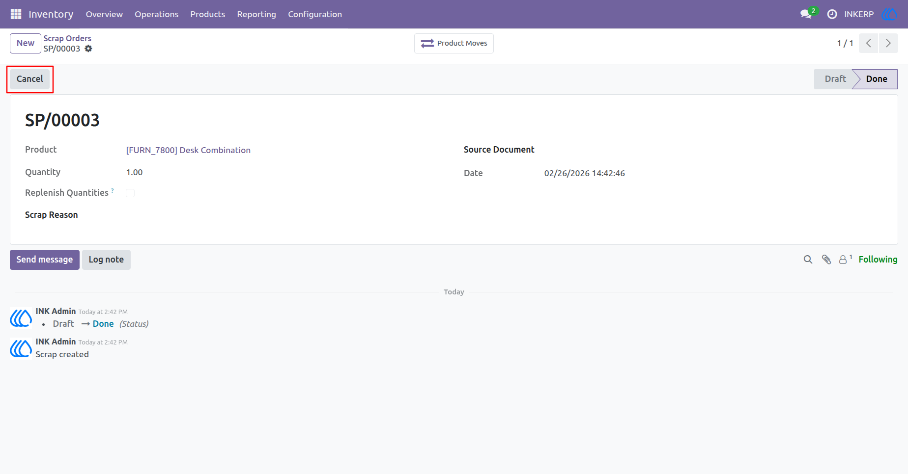Click the quantity value 1.00
Screen dimensions: 908x474
coord(134,172)
